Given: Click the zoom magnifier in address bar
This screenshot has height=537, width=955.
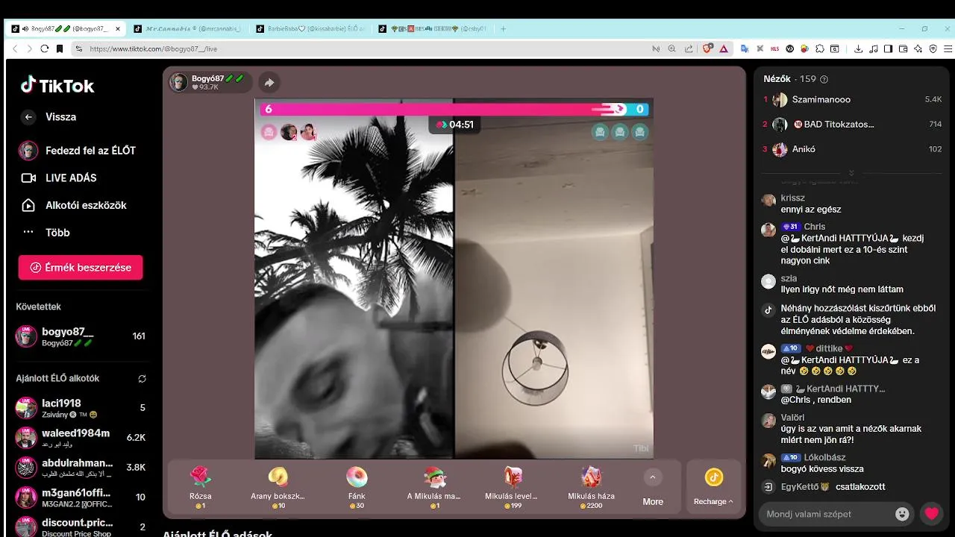Looking at the screenshot, I should click(x=671, y=48).
